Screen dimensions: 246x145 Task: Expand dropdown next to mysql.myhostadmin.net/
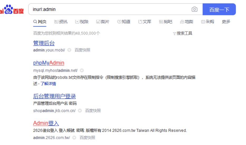coord(82,70)
